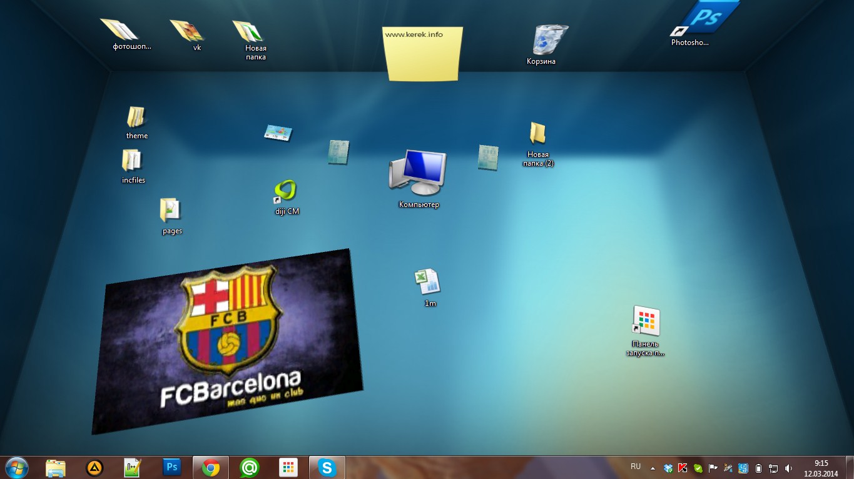Screen dimensions: 854x479
Task: Check battery status in tray
Action: point(758,468)
